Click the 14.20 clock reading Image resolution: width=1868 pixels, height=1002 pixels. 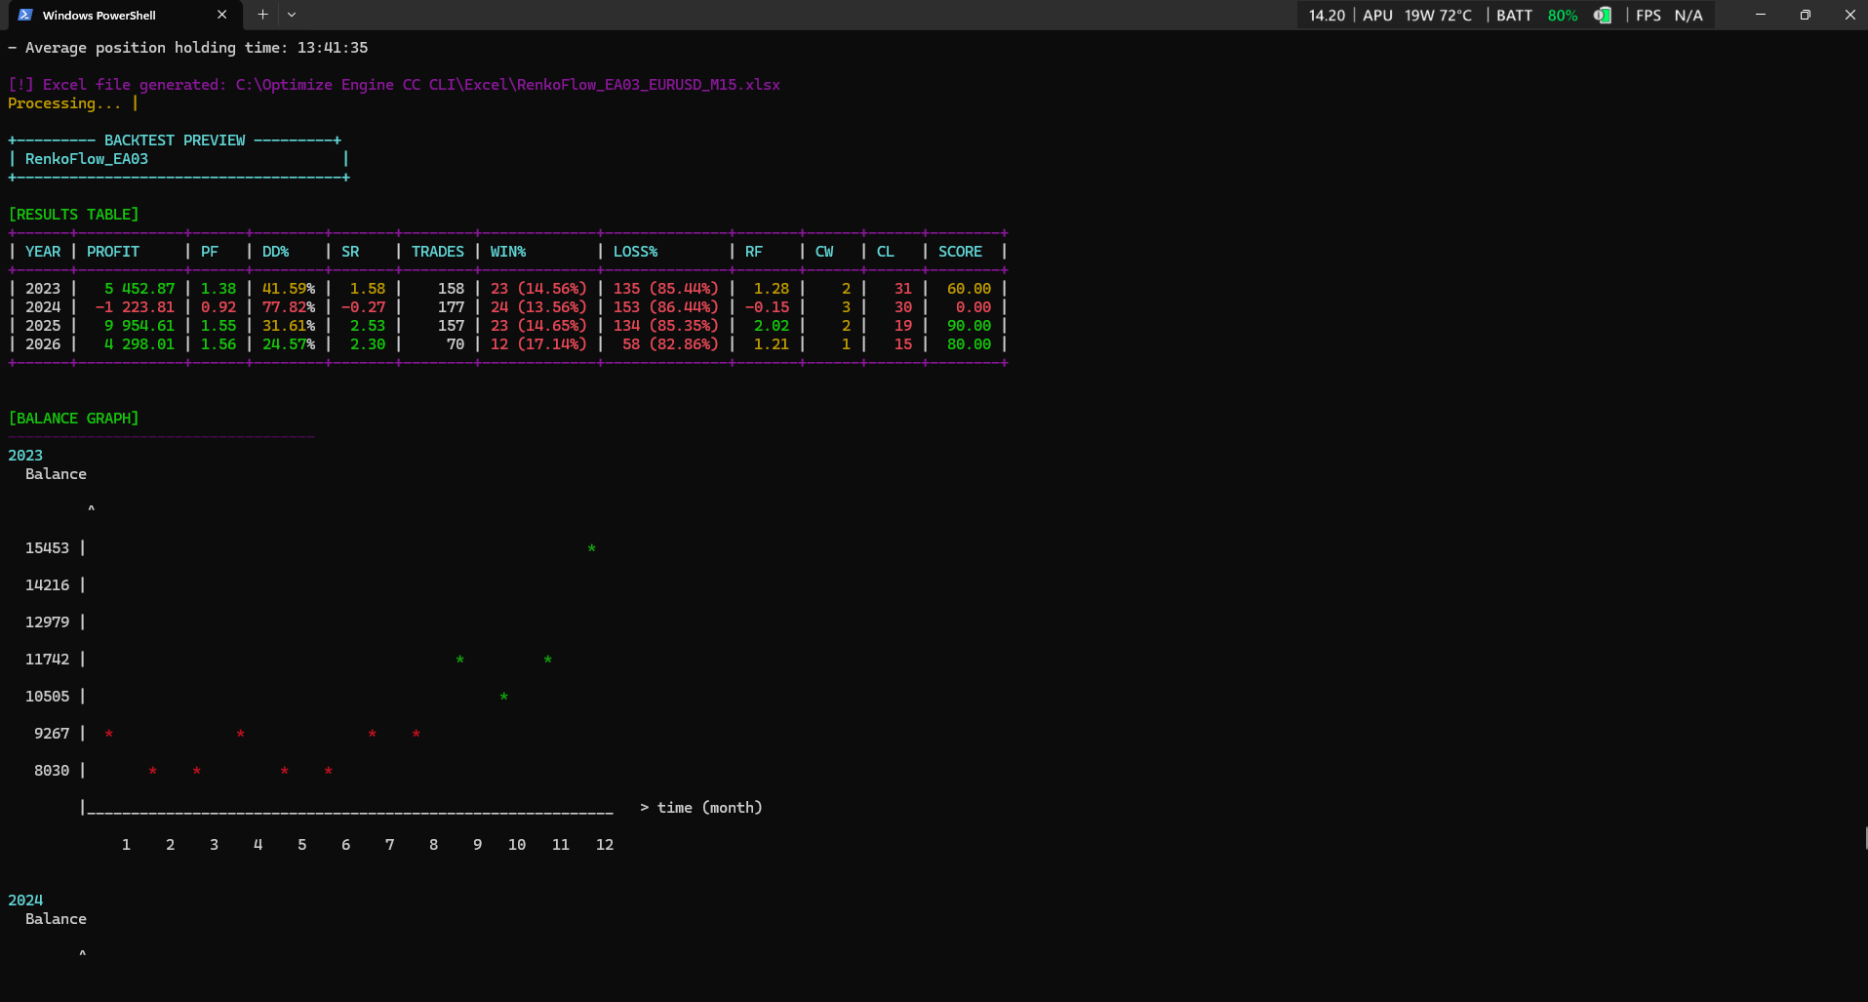[x=1327, y=15]
